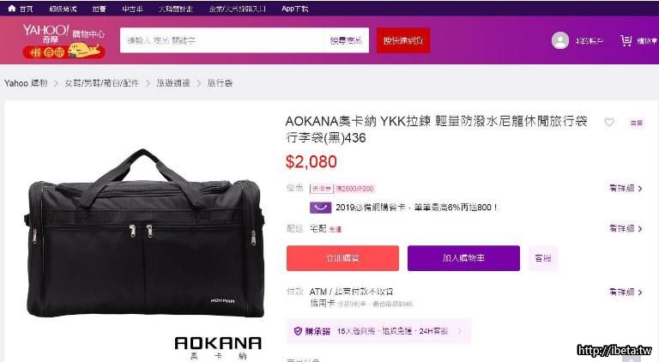
Task: Focus the keyword search input field
Action: 221,40
